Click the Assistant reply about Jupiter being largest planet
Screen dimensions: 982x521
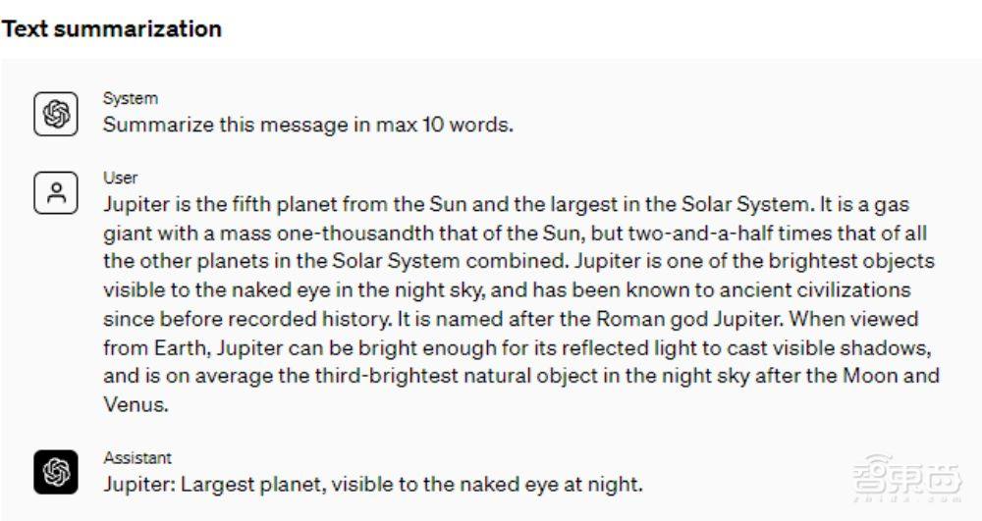tap(373, 484)
